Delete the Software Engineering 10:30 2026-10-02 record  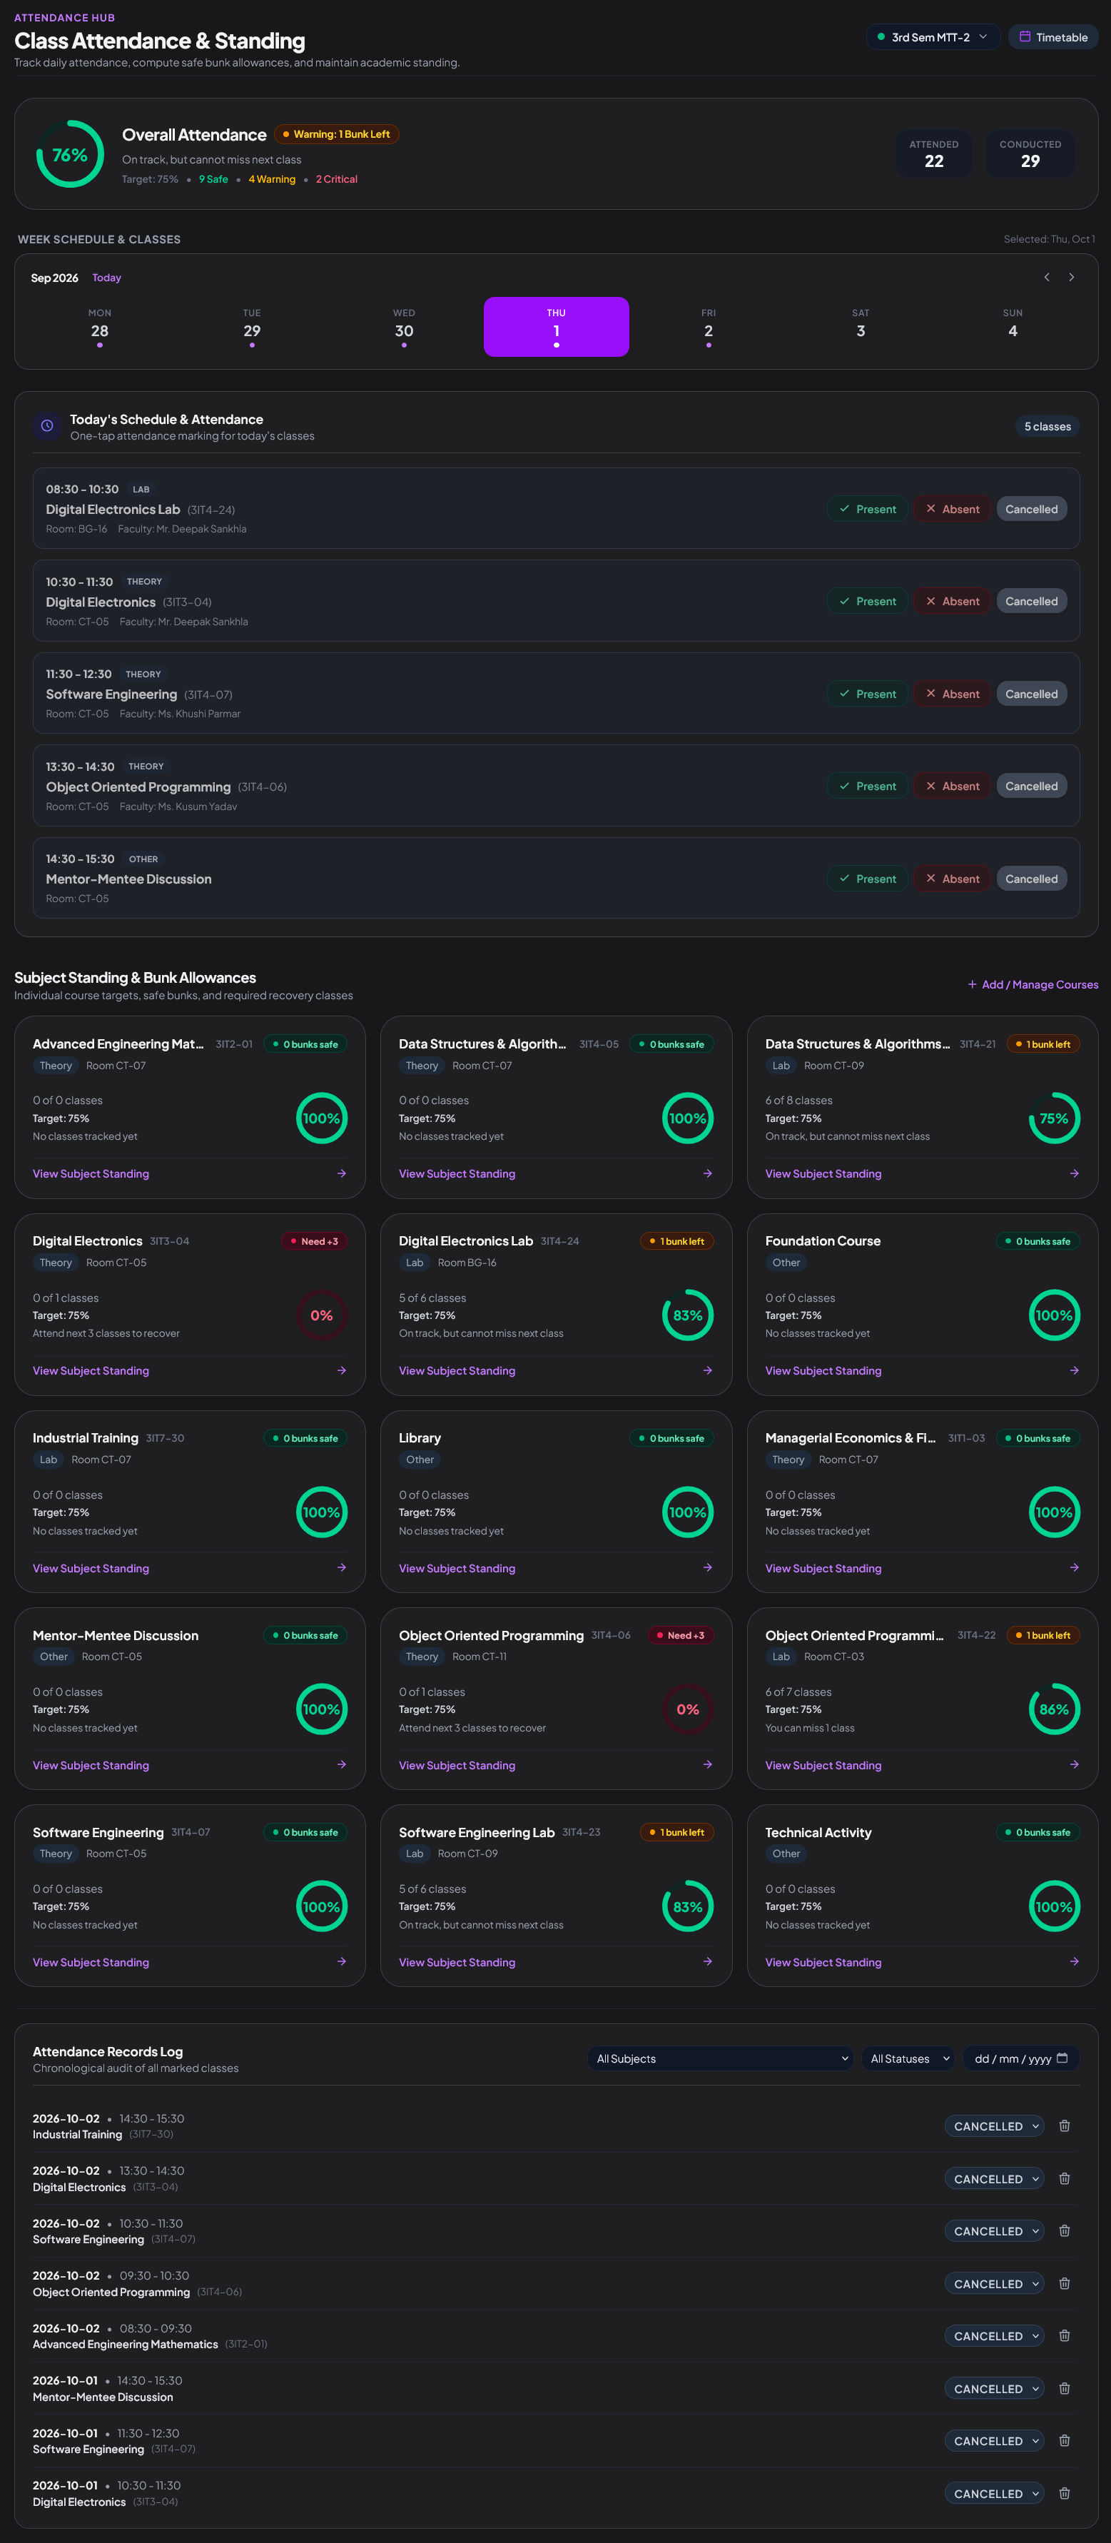(1065, 2230)
